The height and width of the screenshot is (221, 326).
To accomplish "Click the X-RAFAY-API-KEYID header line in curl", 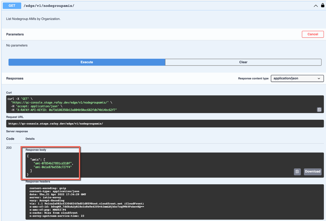I will (x=64, y=110).
